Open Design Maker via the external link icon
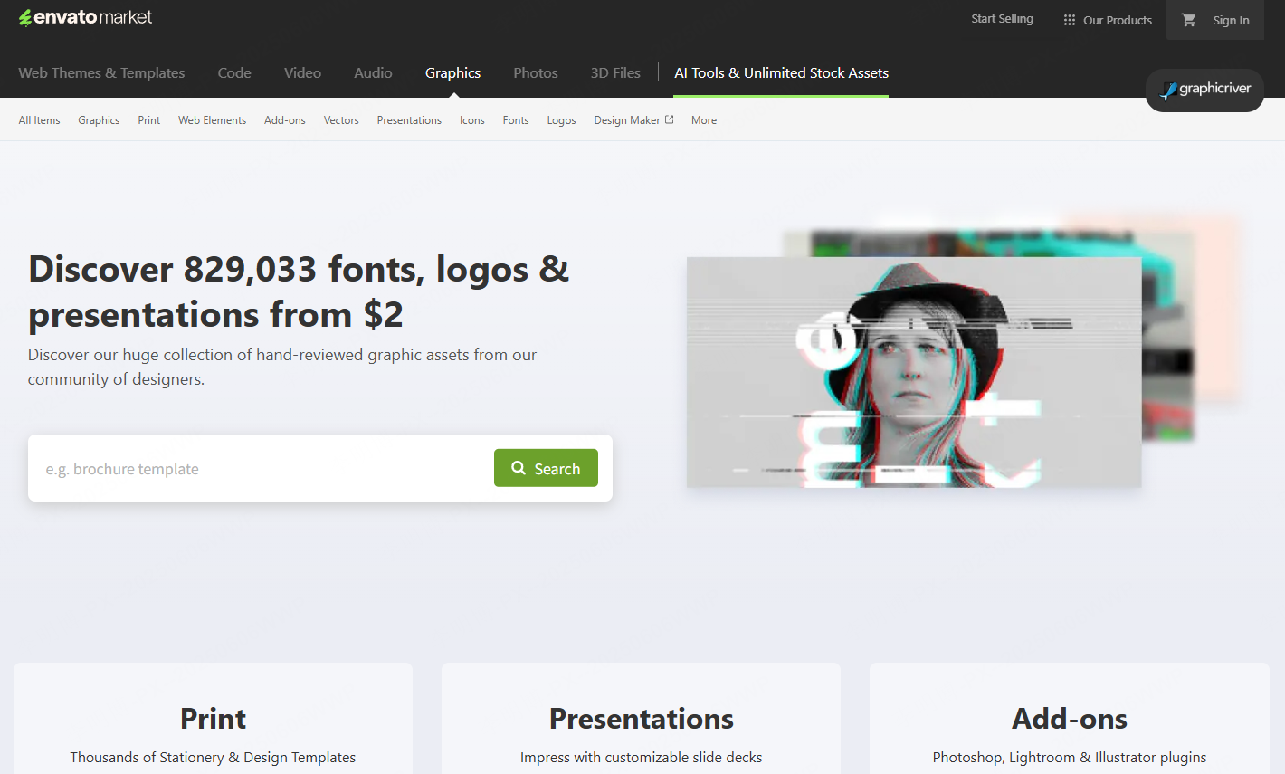This screenshot has width=1285, height=774. click(667, 119)
